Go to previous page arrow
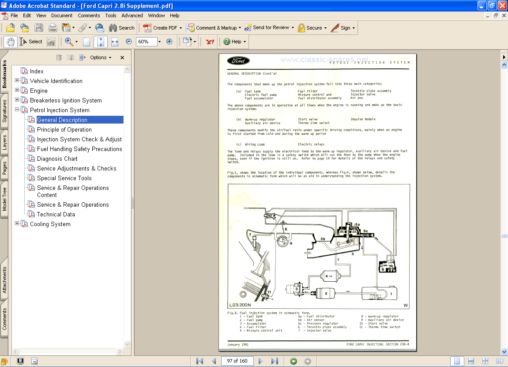 [214, 361]
